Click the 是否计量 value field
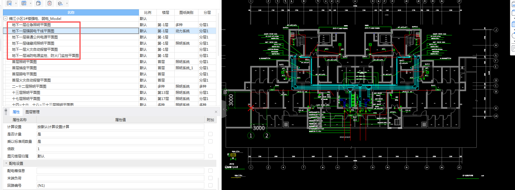Viewport: 515px width, 190px height. 120,134
